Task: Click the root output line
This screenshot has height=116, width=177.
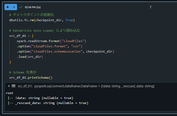Action: click(10, 93)
